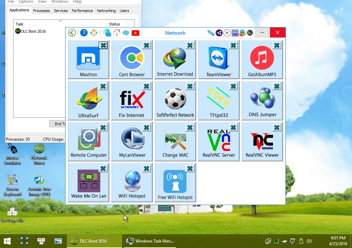Open Task Manager Options menu
The image size is (352, 248).
(x=26, y=2)
